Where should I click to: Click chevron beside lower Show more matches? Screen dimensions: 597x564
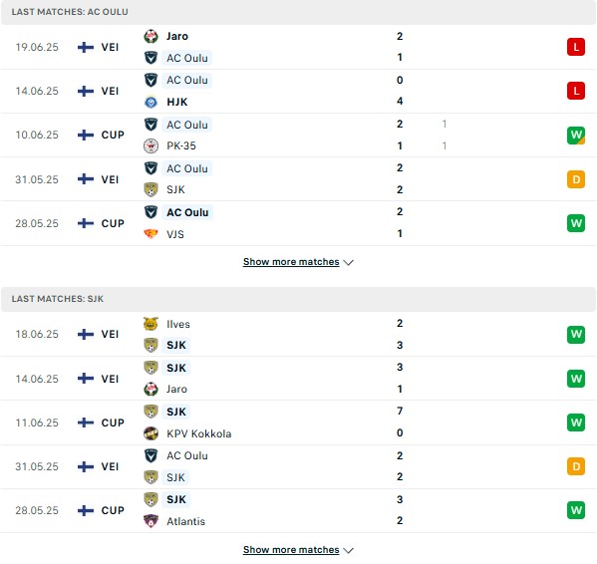pos(349,550)
